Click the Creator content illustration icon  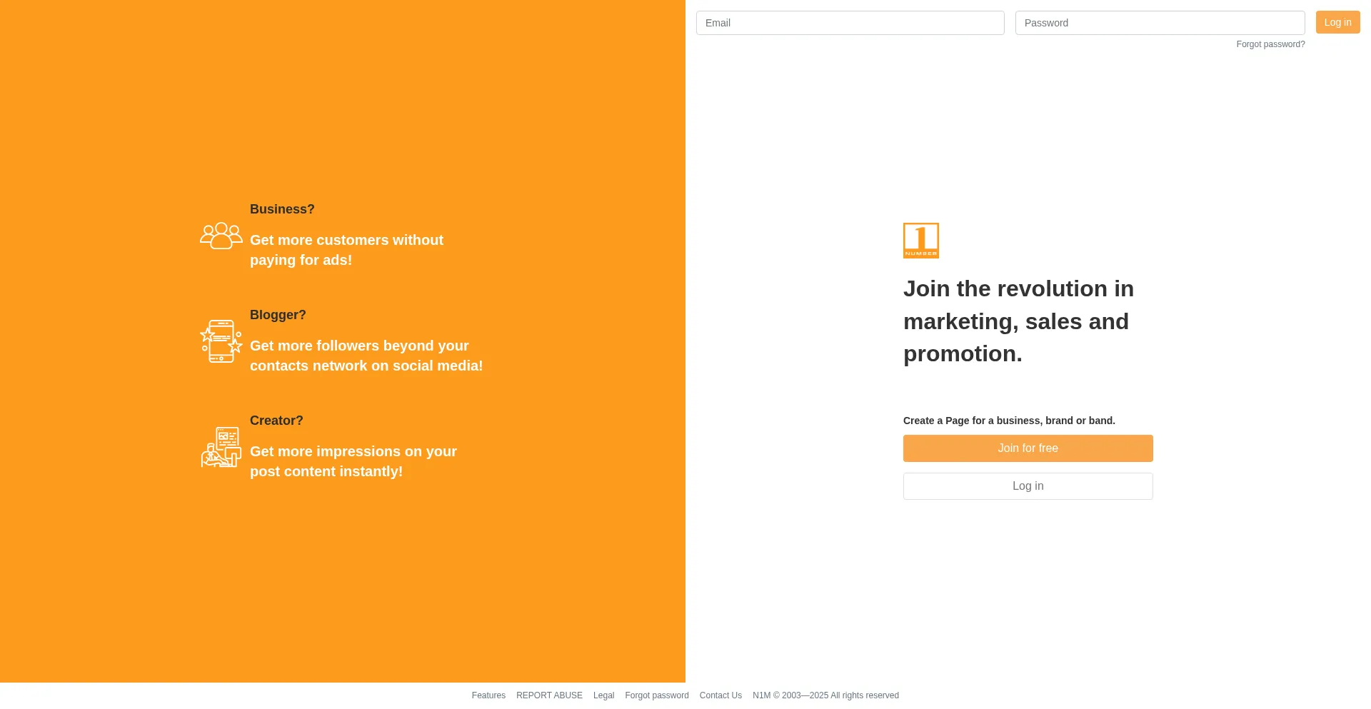(x=221, y=447)
